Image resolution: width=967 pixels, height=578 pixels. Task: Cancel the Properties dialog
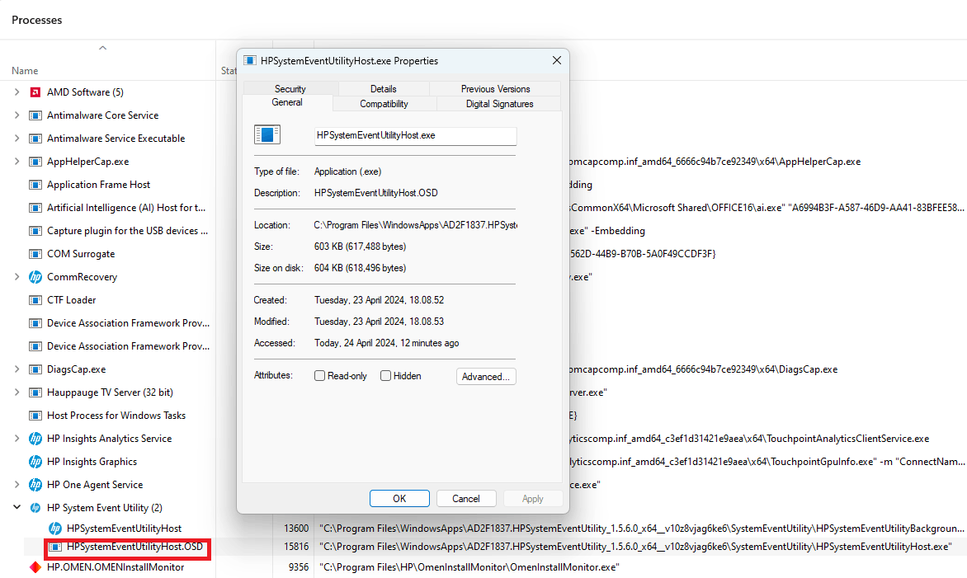[x=466, y=499]
